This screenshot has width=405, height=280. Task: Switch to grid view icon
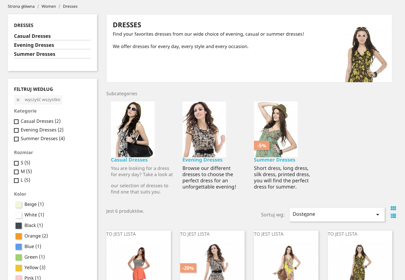point(393,208)
